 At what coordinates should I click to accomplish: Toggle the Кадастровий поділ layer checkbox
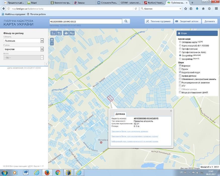coord(180,72)
